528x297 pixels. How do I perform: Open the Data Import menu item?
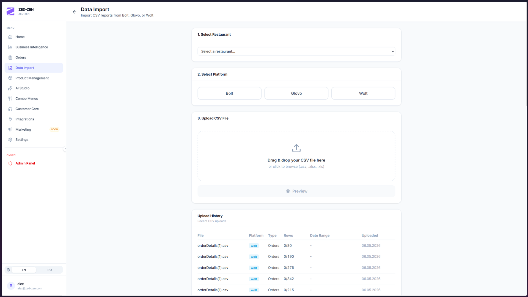(x=34, y=68)
